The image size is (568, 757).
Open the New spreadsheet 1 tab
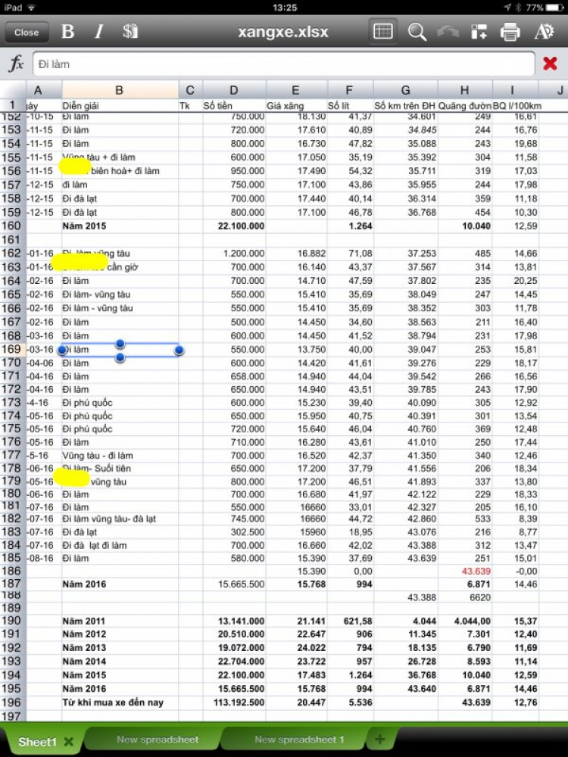coord(299,739)
